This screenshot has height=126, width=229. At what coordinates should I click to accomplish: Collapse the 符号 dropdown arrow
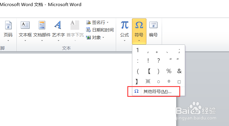139,41
